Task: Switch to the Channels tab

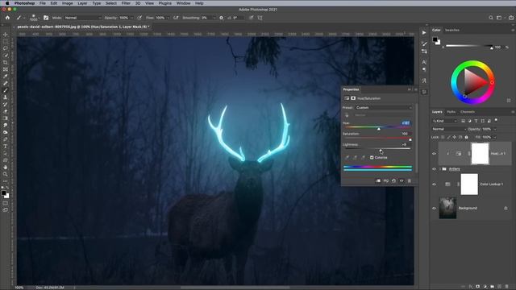Action: point(468,112)
